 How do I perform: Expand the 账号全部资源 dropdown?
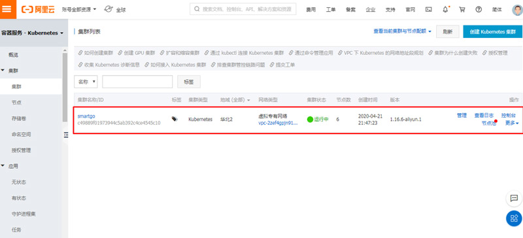pyautogui.click(x=78, y=10)
